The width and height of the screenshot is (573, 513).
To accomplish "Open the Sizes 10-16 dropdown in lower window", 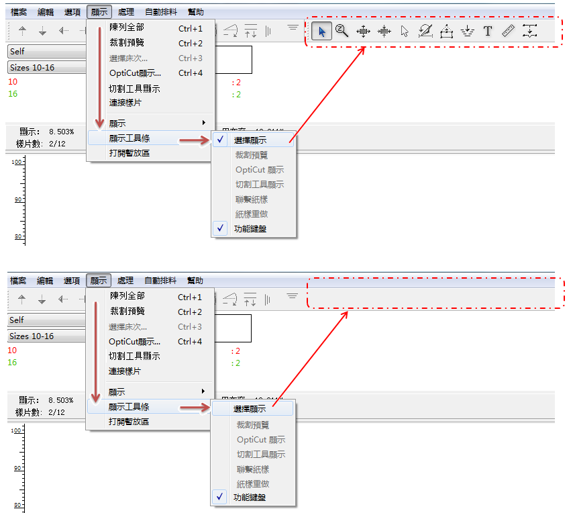I will pyautogui.click(x=46, y=336).
